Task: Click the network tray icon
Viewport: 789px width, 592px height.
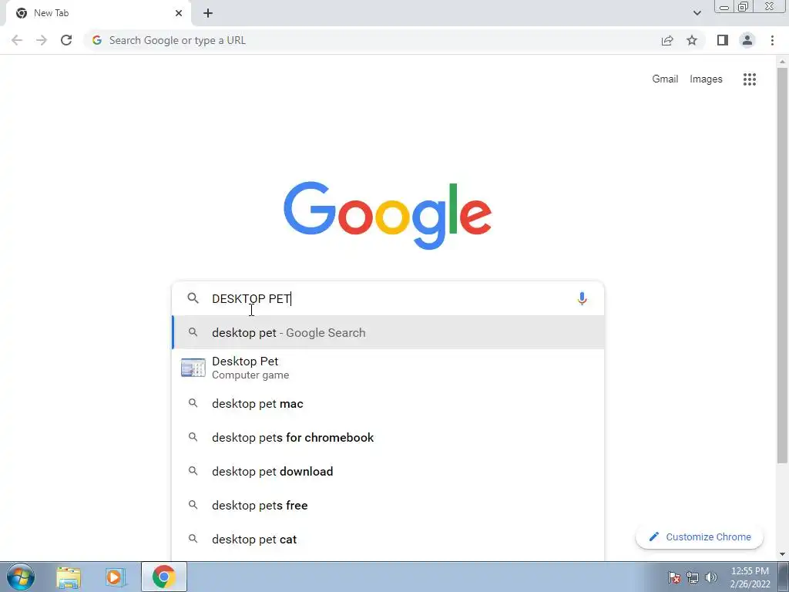Action: pos(693,577)
